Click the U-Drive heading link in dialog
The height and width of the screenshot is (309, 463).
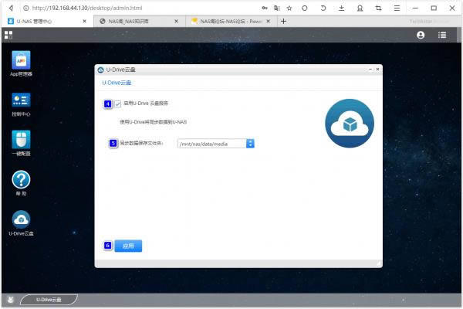pyautogui.click(x=117, y=83)
